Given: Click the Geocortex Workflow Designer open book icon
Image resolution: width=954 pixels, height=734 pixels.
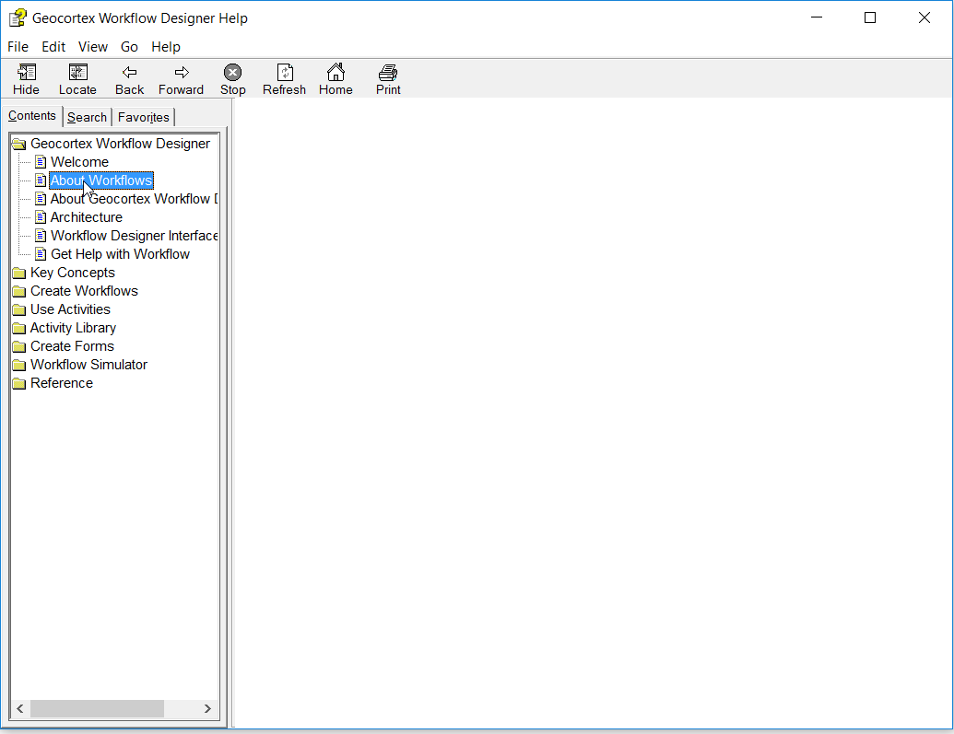Looking at the screenshot, I should tap(18, 144).
